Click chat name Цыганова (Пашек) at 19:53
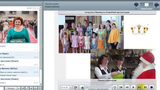 tap(9, 61)
